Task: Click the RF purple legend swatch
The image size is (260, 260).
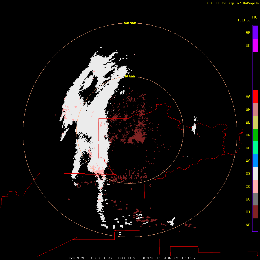Action: coord(255,32)
